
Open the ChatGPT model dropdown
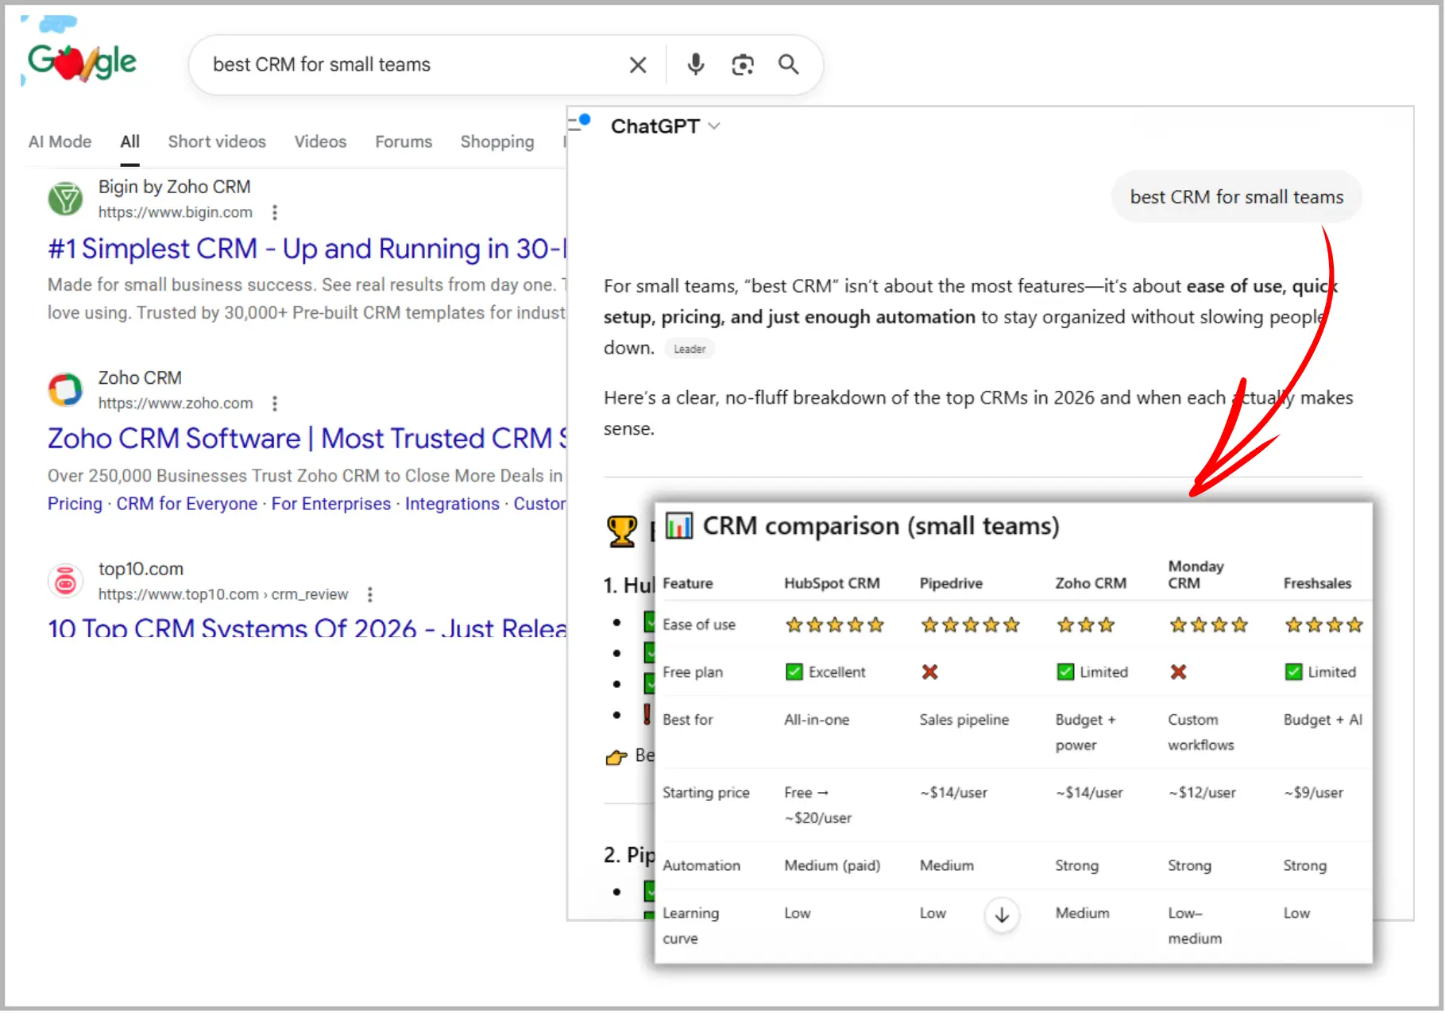pos(665,126)
